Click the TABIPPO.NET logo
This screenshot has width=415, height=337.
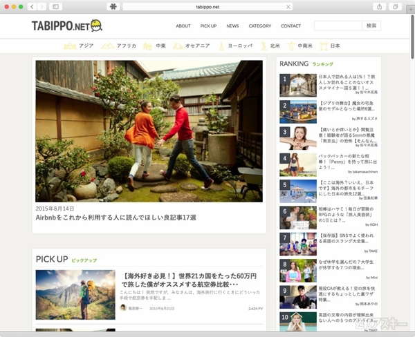(x=67, y=26)
